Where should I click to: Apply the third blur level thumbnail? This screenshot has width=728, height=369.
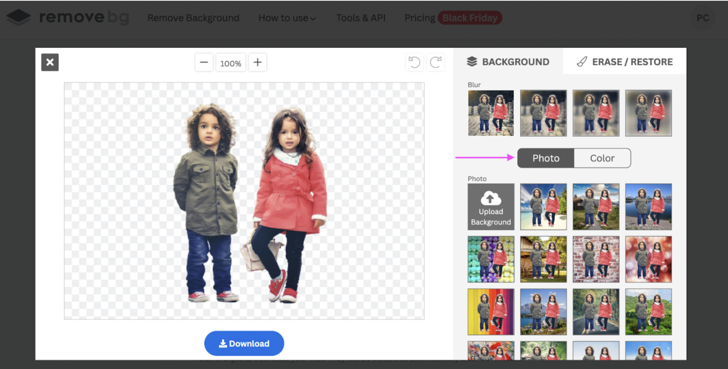(x=596, y=113)
